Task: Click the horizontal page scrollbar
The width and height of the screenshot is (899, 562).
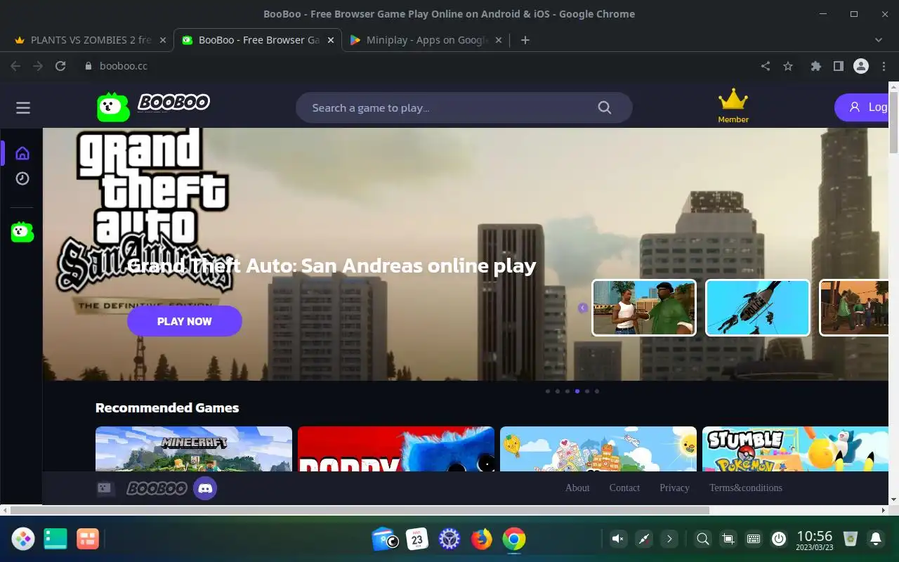Action: 360,510
